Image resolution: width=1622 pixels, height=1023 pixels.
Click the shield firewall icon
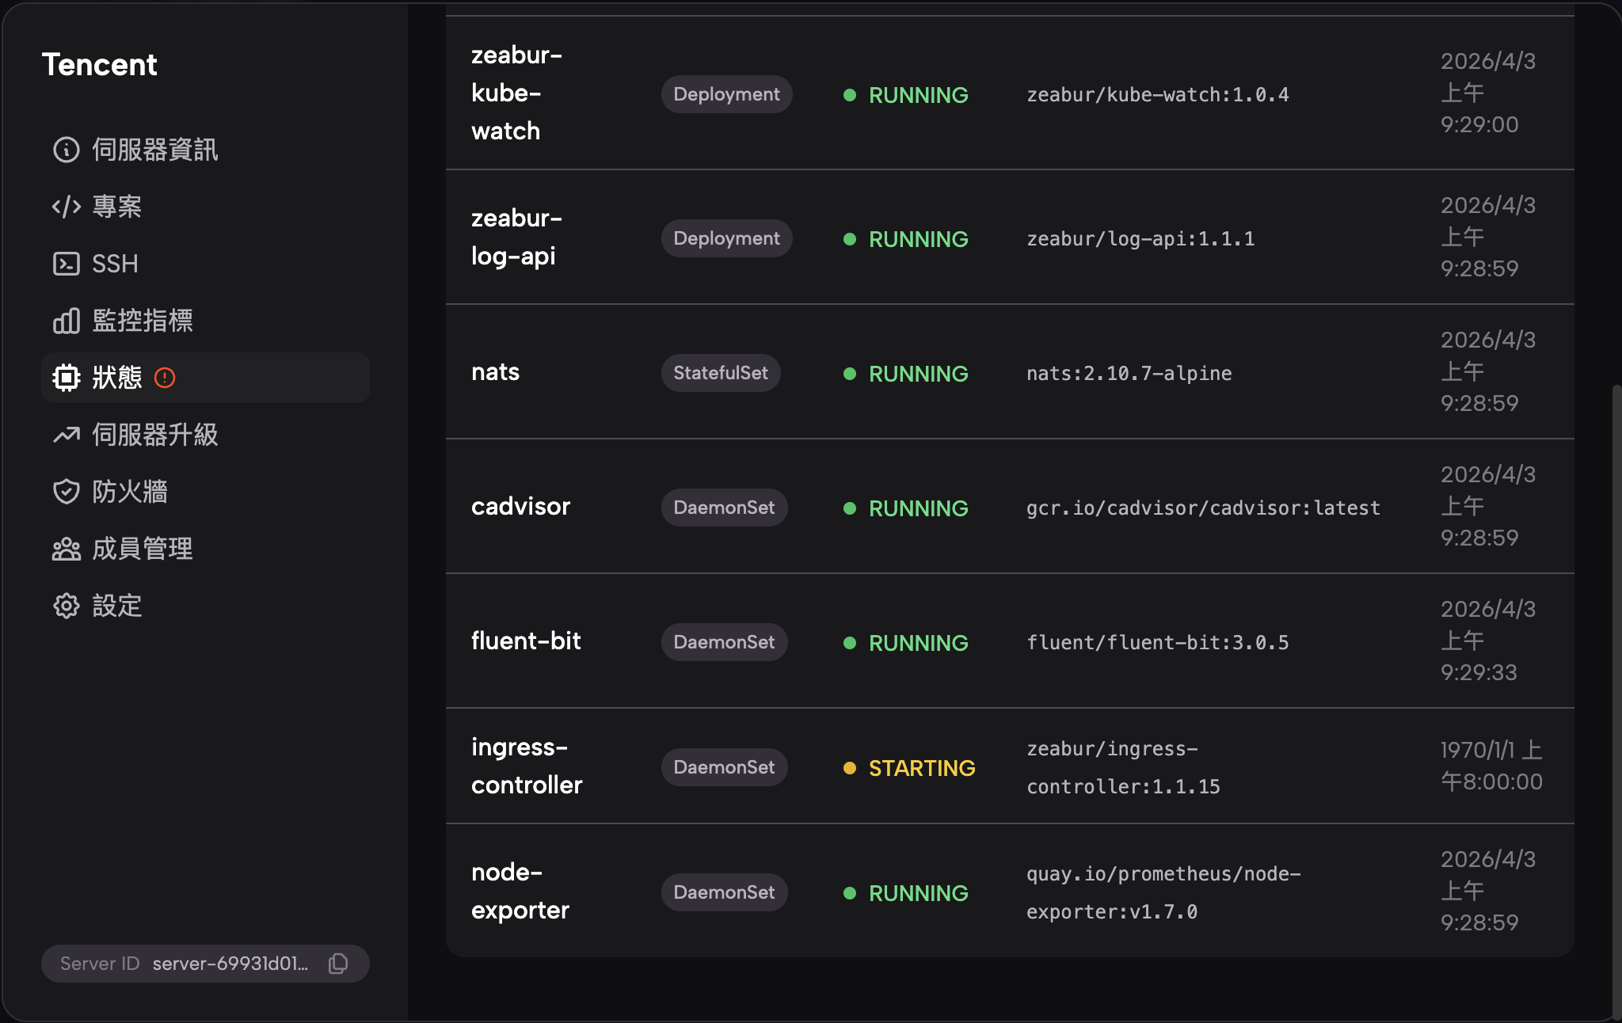(67, 492)
